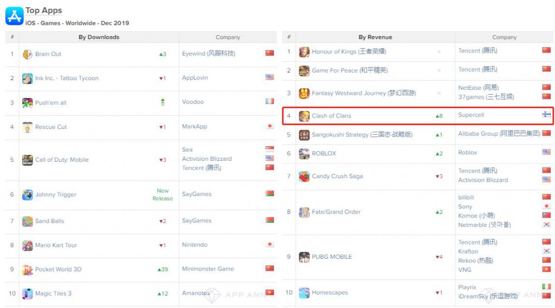Click the Roblox company name
The image size is (555, 308).
tap(468, 153)
